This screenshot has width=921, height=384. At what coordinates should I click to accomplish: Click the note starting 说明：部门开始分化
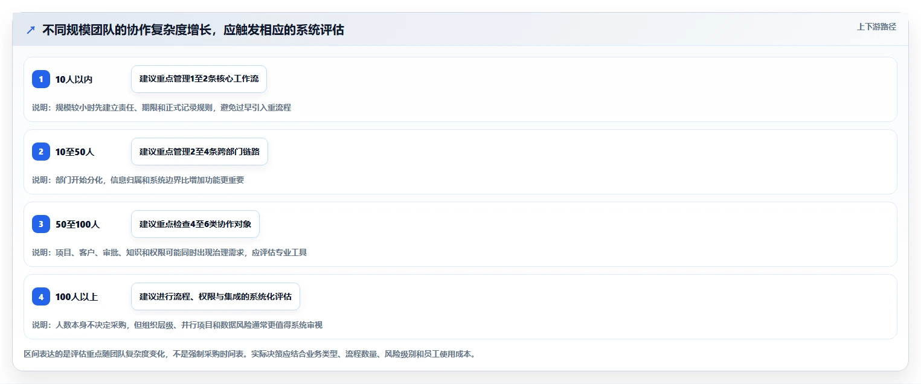138,180
